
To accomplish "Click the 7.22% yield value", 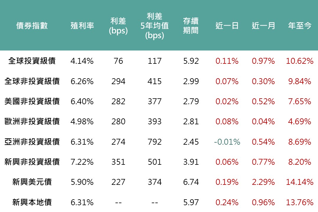I will pos(82,162).
